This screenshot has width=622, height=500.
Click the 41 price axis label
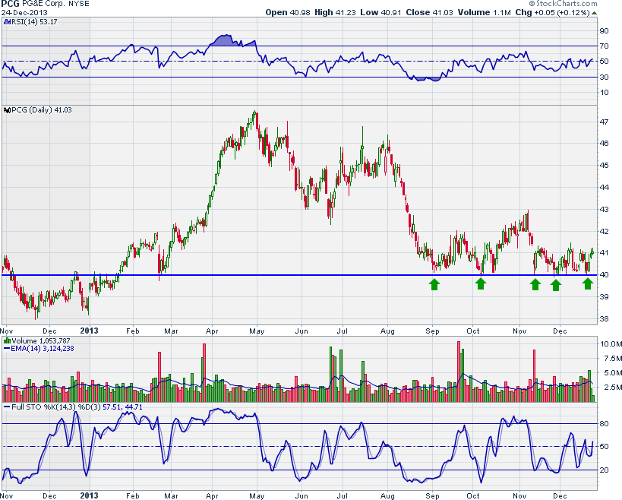pos(604,253)
